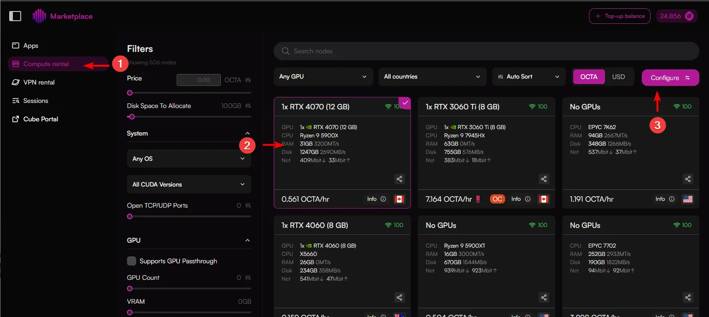Open Info for the RTX 4070 node
The image size is (709, 317).
pos(376,199)
